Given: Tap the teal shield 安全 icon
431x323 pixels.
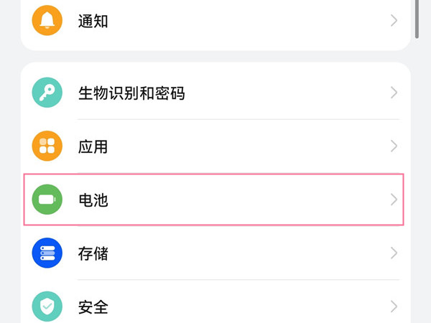Looking at the screenshot, I should 47,306.
